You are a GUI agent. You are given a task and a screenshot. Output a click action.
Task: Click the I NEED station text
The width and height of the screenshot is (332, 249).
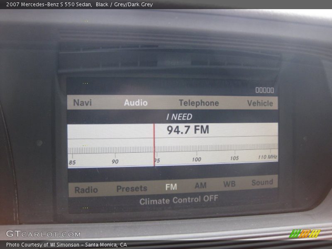(179, 117)
